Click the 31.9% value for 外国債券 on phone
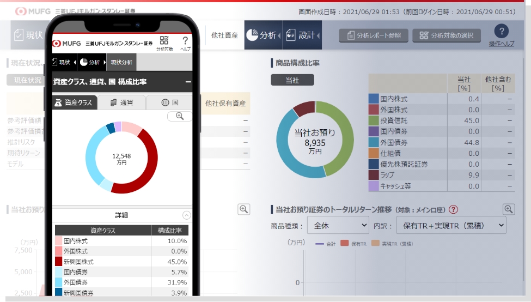 [x=177, y=282]
